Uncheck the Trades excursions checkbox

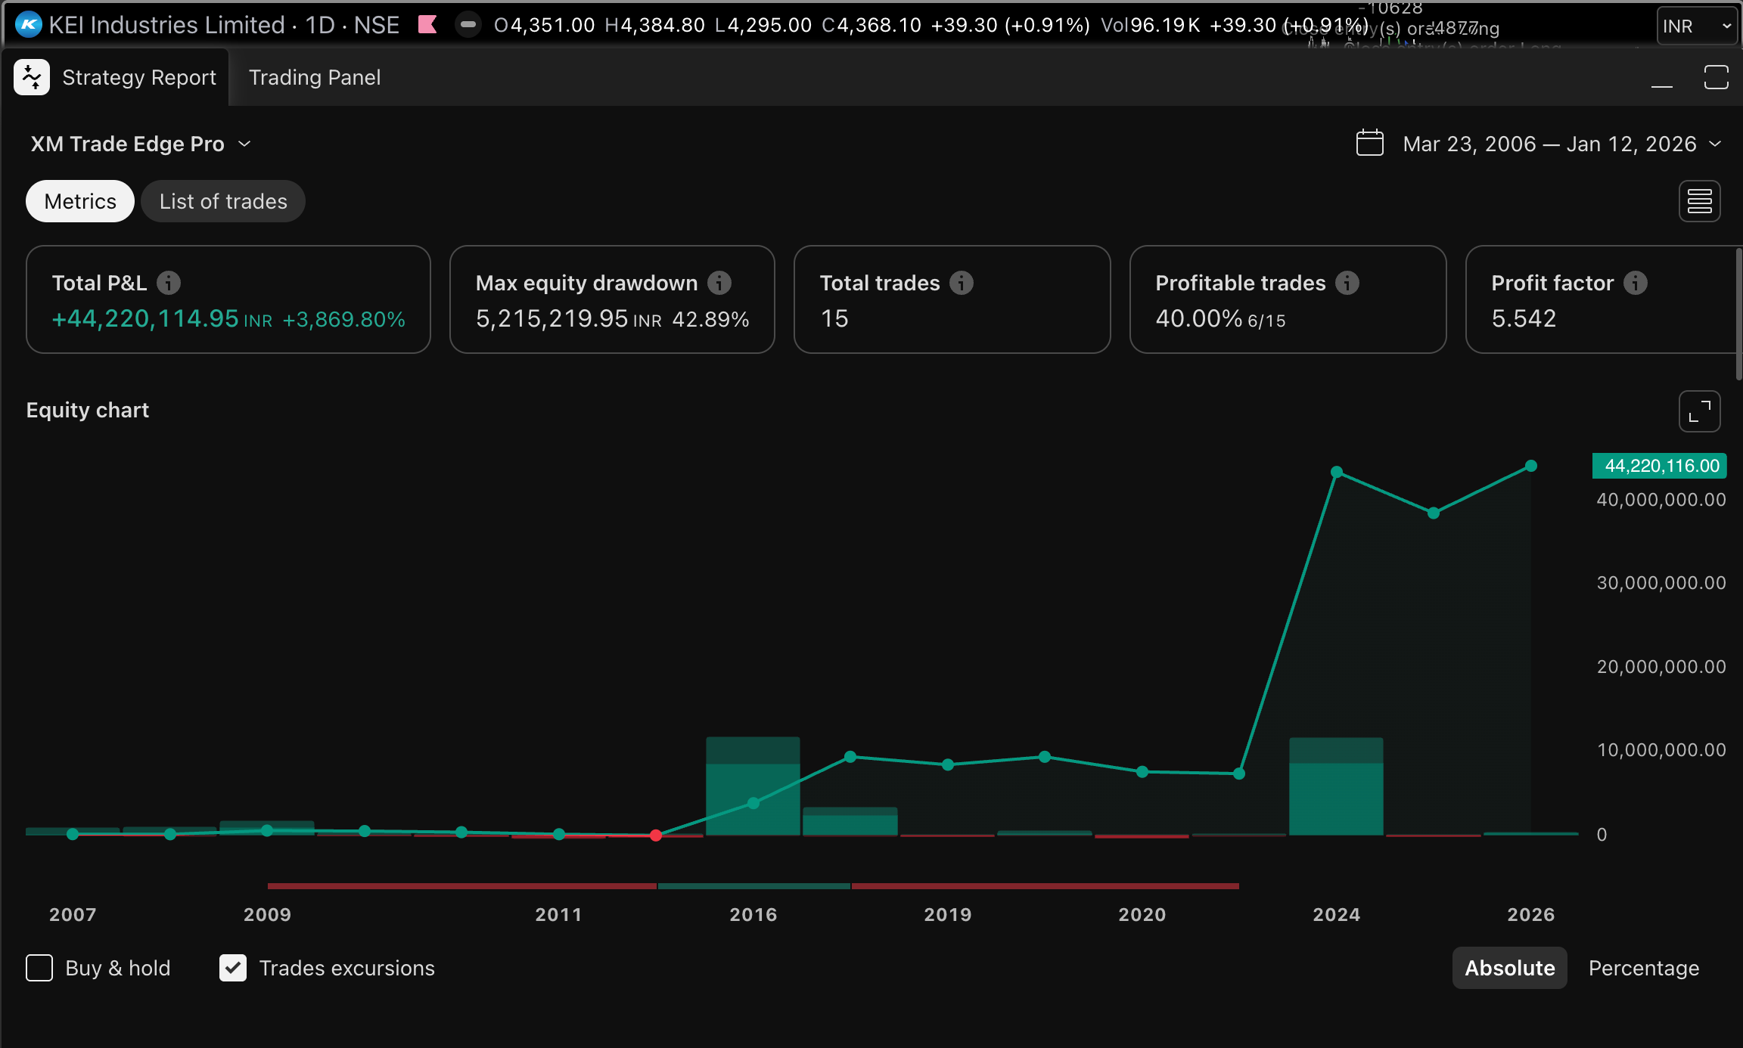pyautogui.click(x=233, y=968)
